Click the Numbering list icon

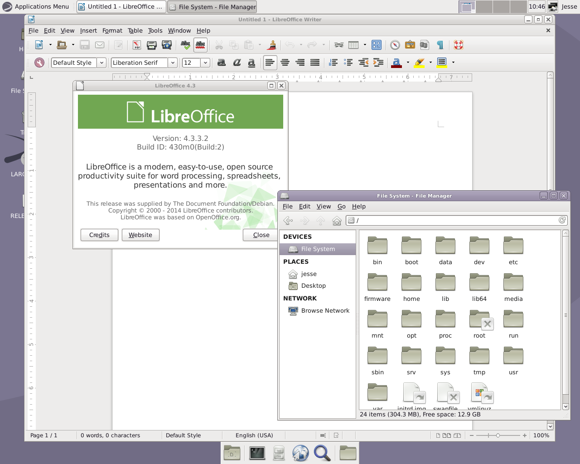[333, 63]
